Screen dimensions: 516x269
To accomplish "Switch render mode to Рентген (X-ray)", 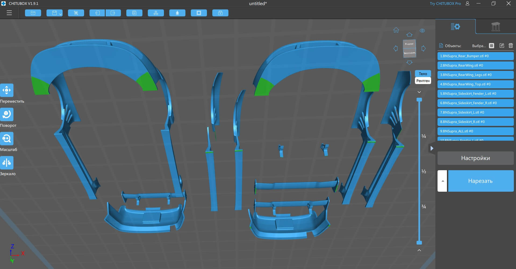I will [423, 81].
